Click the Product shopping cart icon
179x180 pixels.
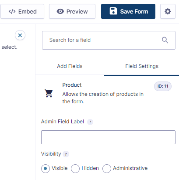pyautogui.click(x=49, y=93)
